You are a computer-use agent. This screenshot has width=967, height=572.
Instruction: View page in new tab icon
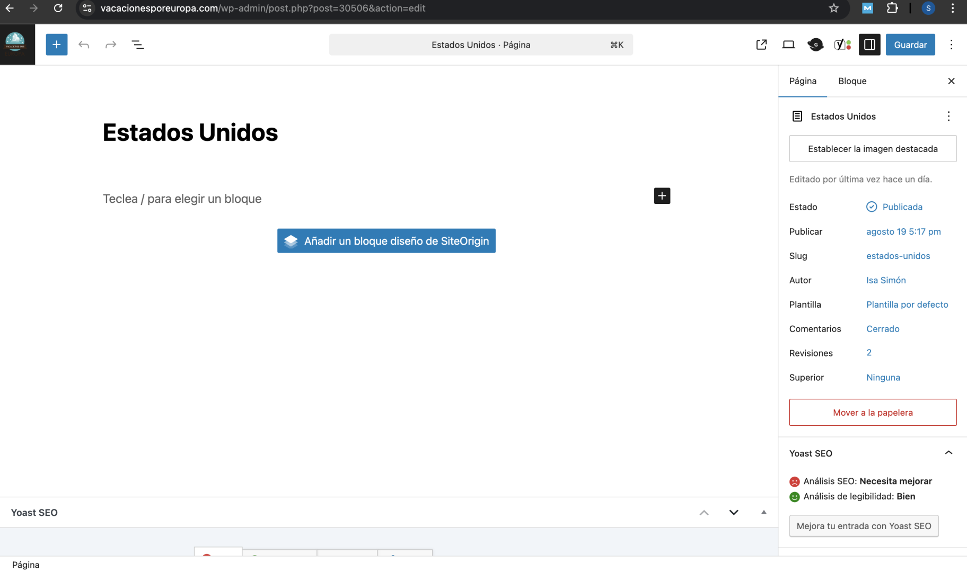pyautogui.click(x=761, y=44)
